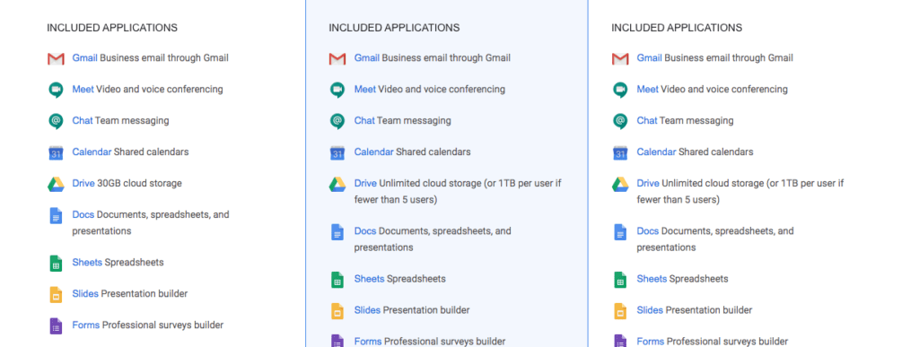Click the middle column 'INCLUDED APPLICATIONS' heading
919x347 pixels.
point(394,28)
